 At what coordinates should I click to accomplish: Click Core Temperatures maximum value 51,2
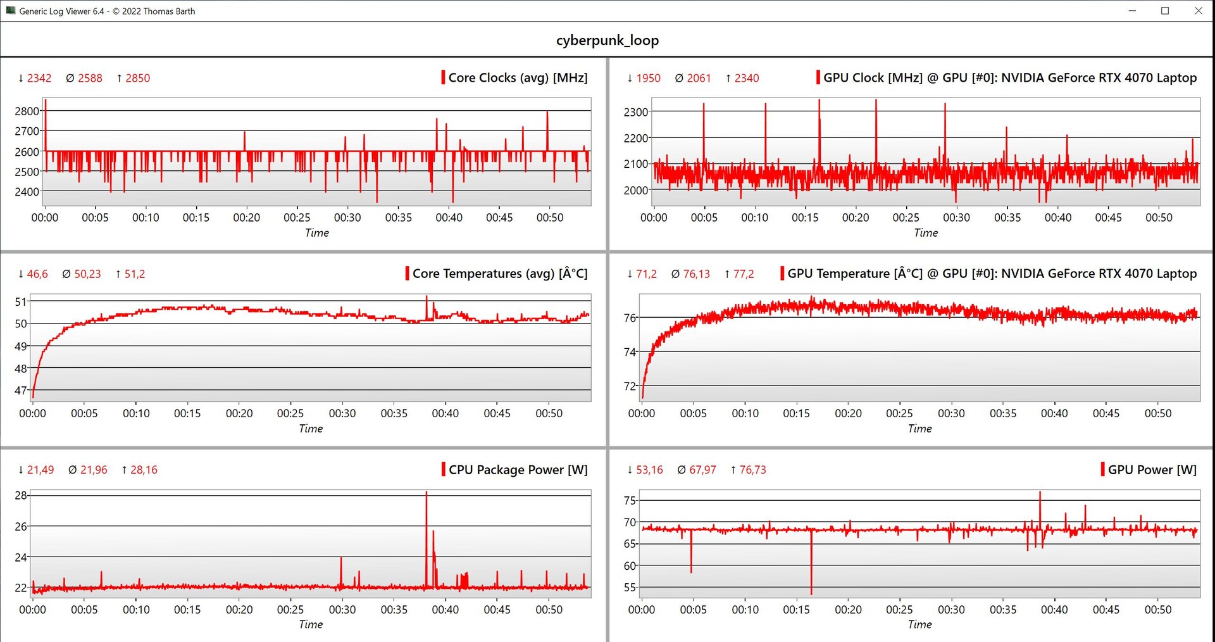click(x=134, y=274)
